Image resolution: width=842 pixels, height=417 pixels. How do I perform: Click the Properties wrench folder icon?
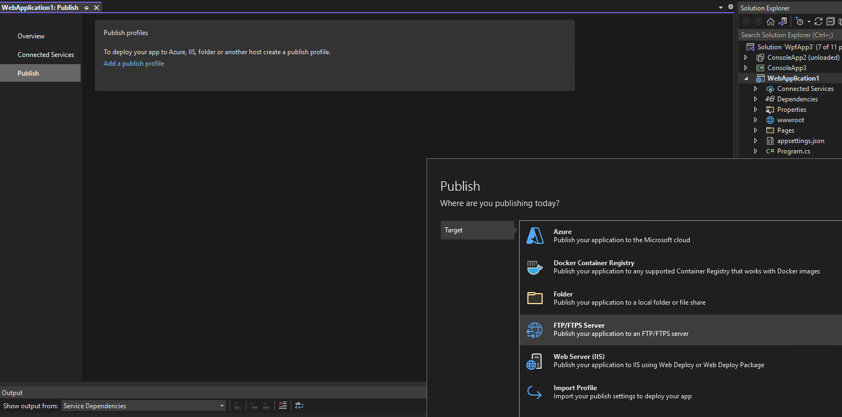click(770, 110)
